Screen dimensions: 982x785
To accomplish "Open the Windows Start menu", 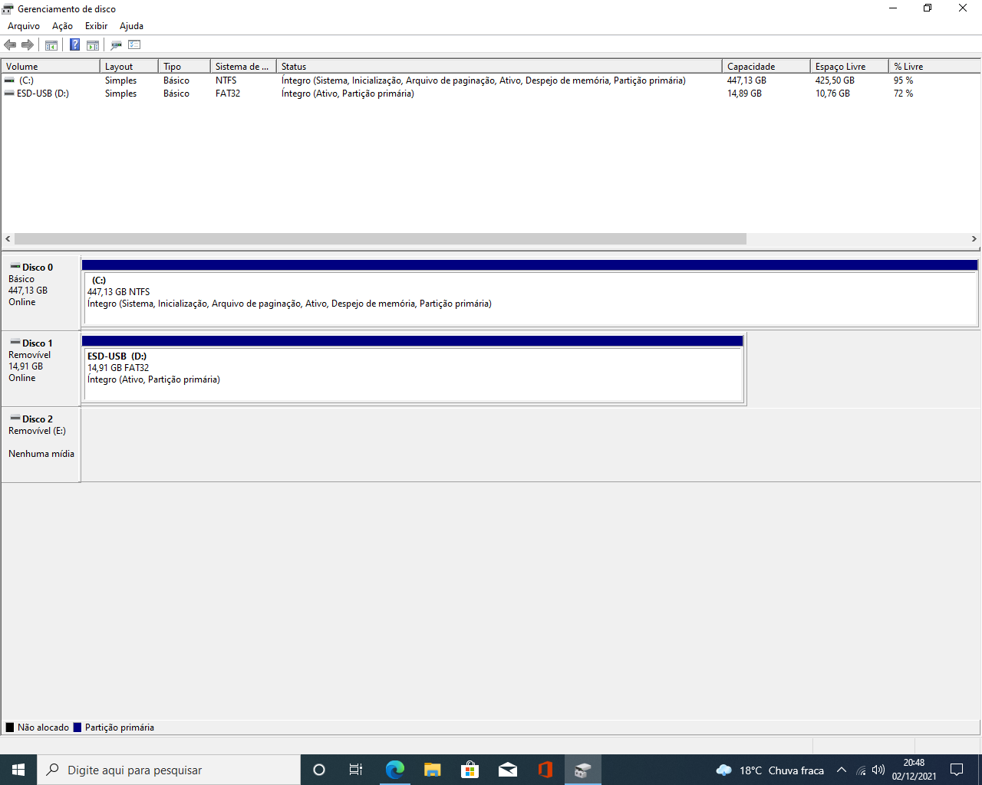I will [18, 770].
